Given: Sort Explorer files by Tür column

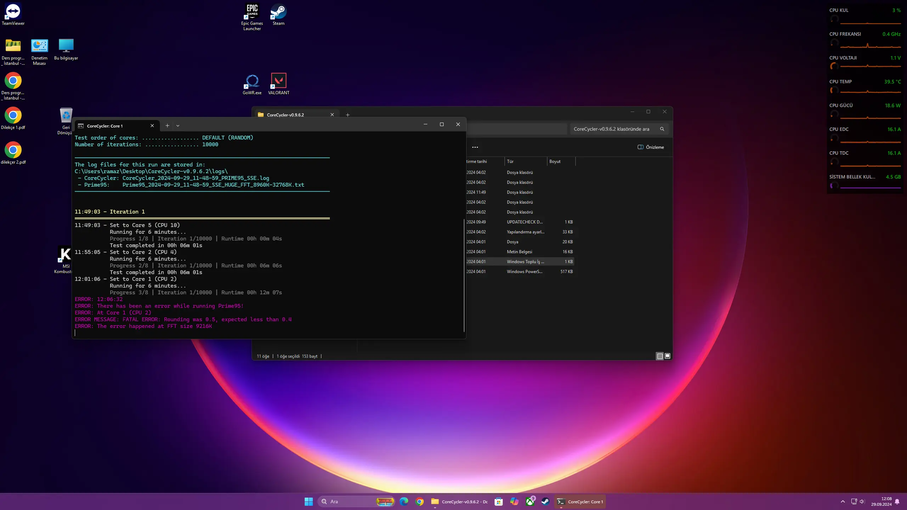Looking at the screenshot, I should coord(526,161).
